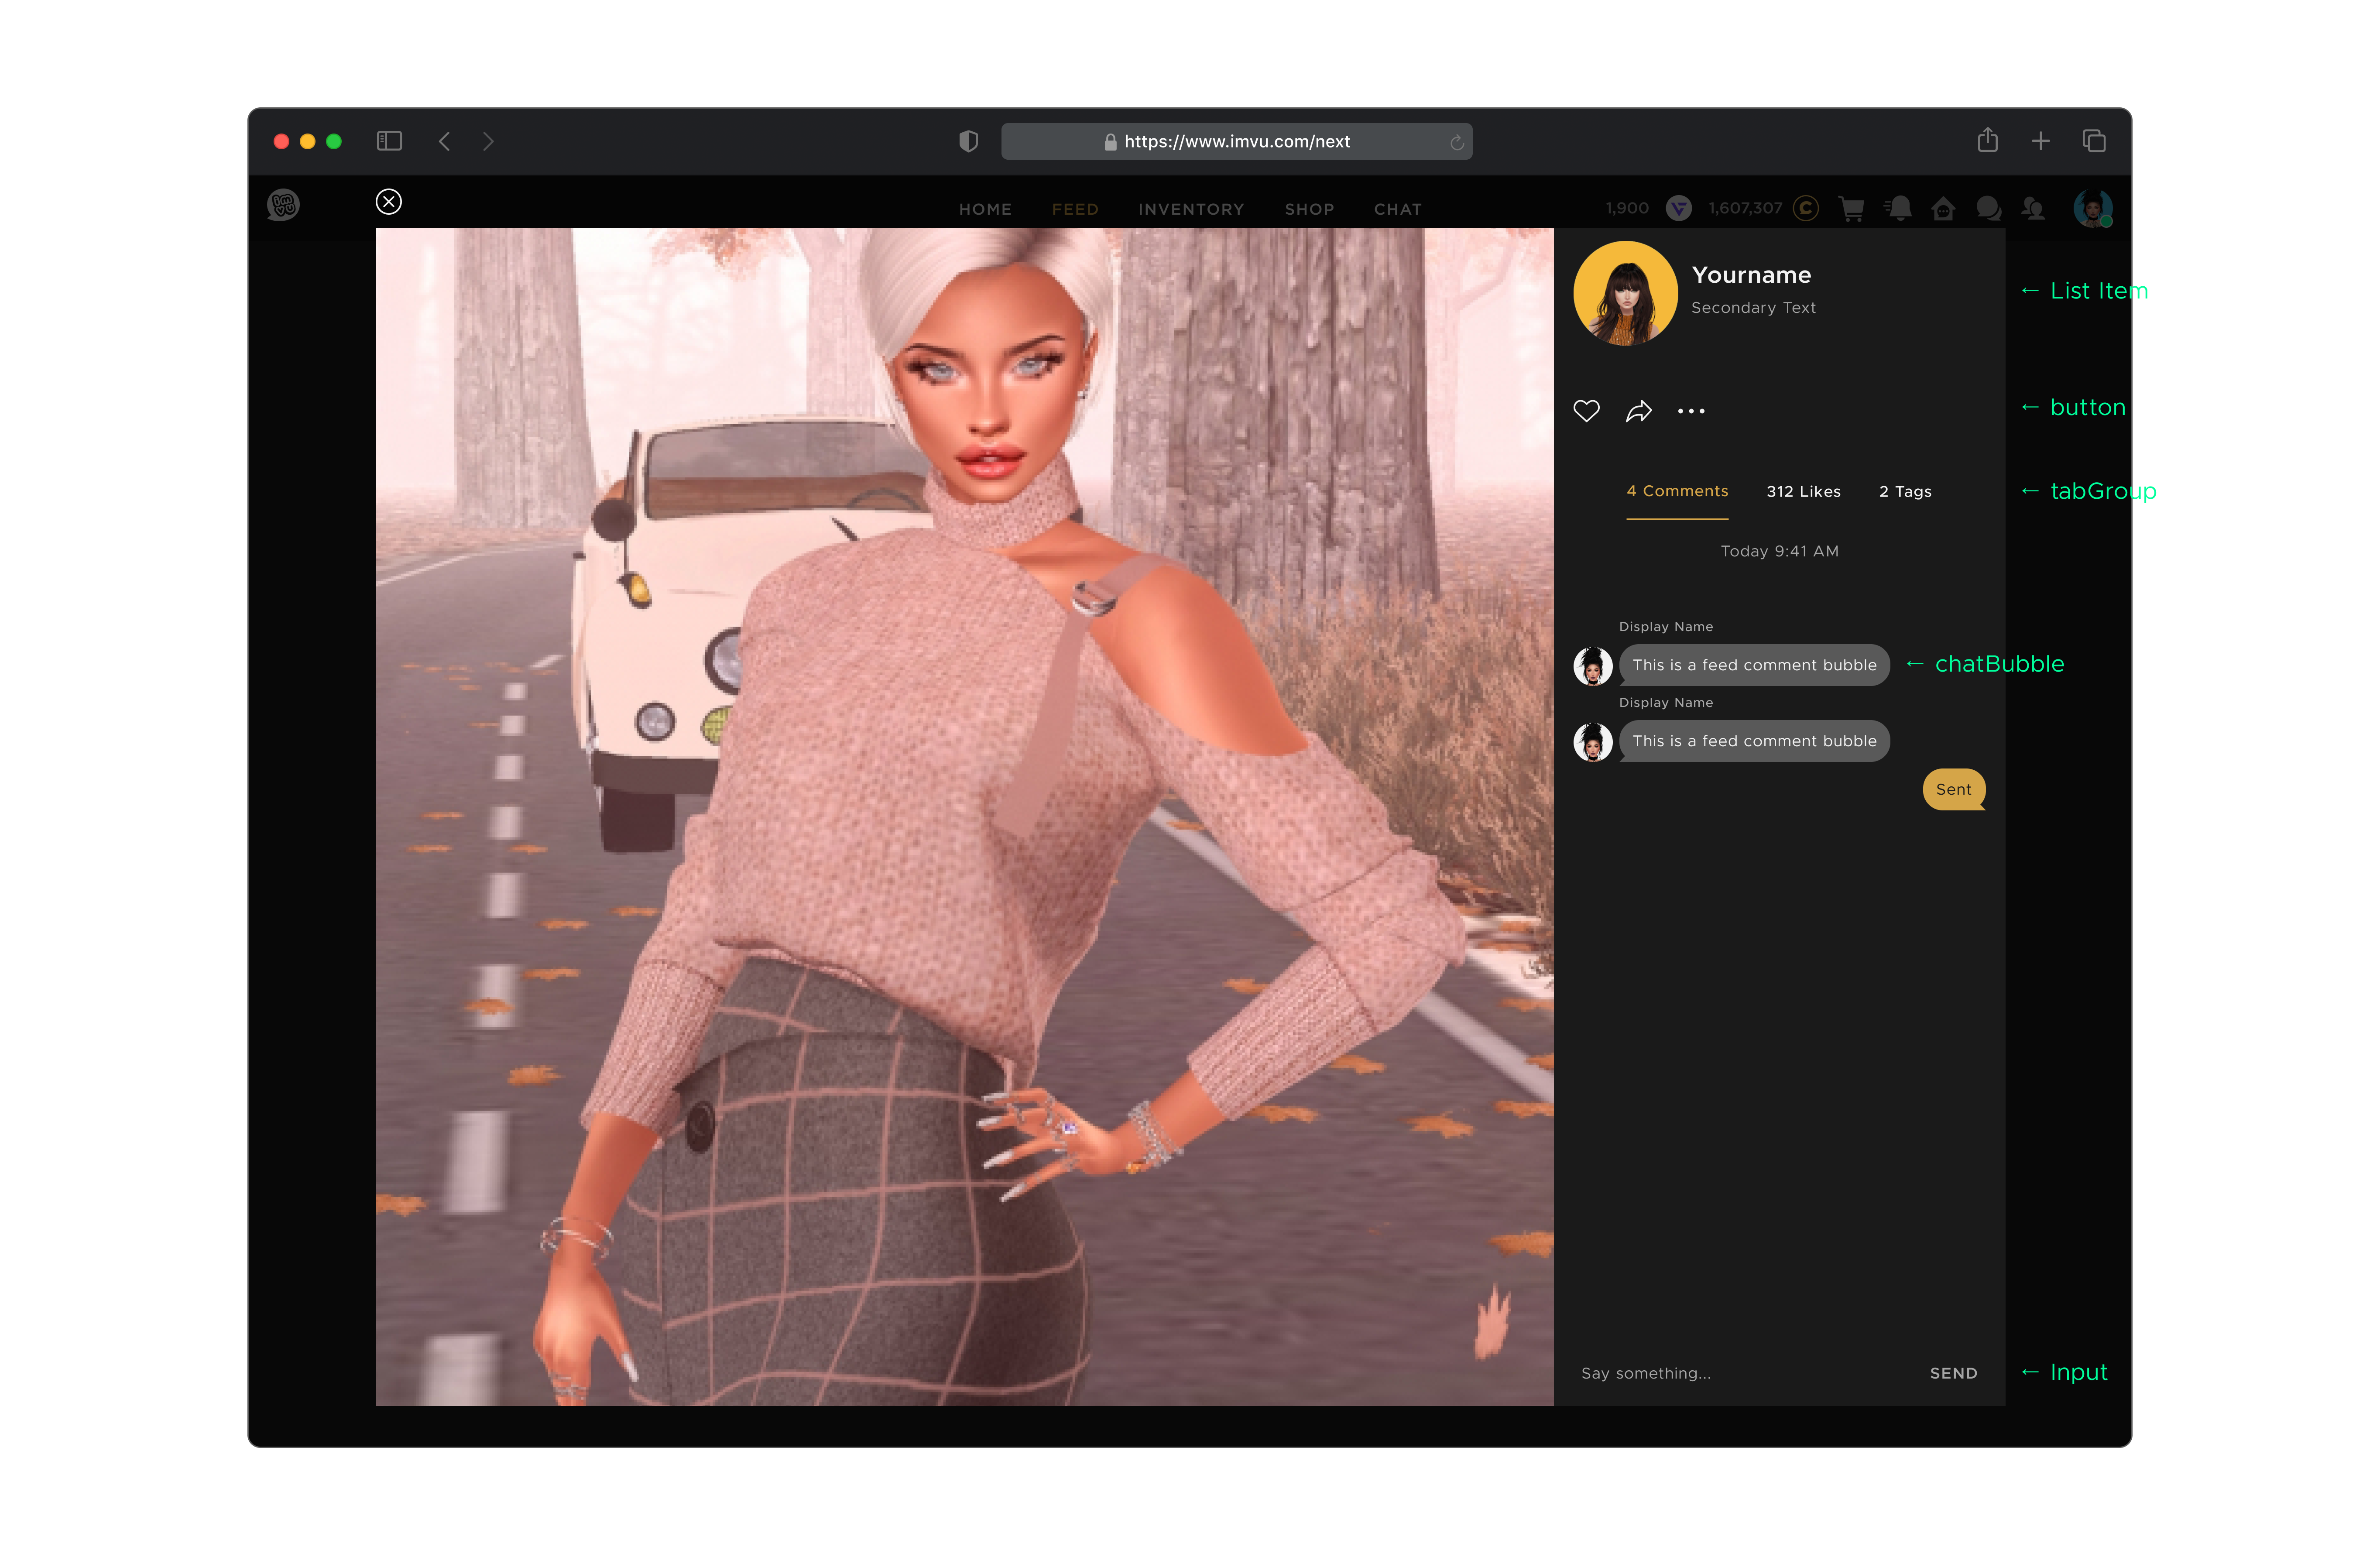Open the shopping cart icon
The height and width of the screenshot is (1554, 2380).
tap(1851, 208)
